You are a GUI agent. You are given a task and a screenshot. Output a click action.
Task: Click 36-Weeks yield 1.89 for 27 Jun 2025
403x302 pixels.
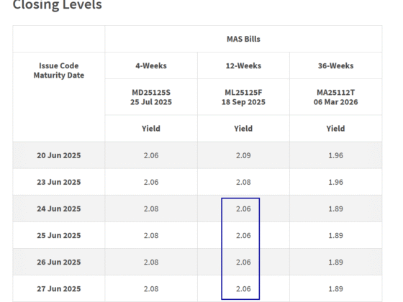(x=335, y=289)
